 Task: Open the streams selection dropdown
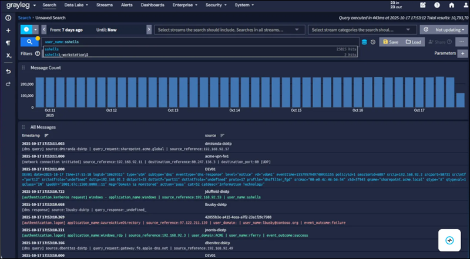230,30
